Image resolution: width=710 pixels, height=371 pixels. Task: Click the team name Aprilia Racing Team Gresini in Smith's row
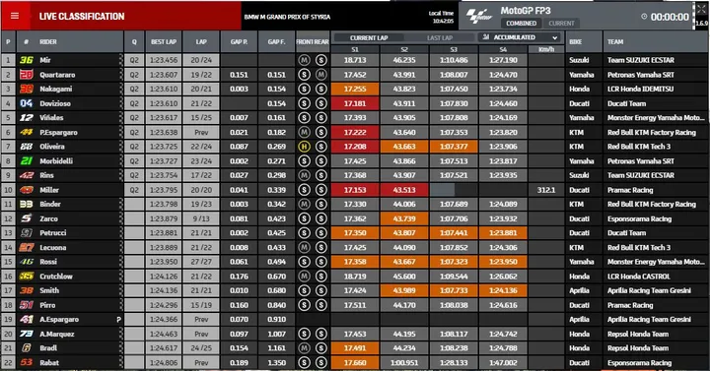click(649, 290)
